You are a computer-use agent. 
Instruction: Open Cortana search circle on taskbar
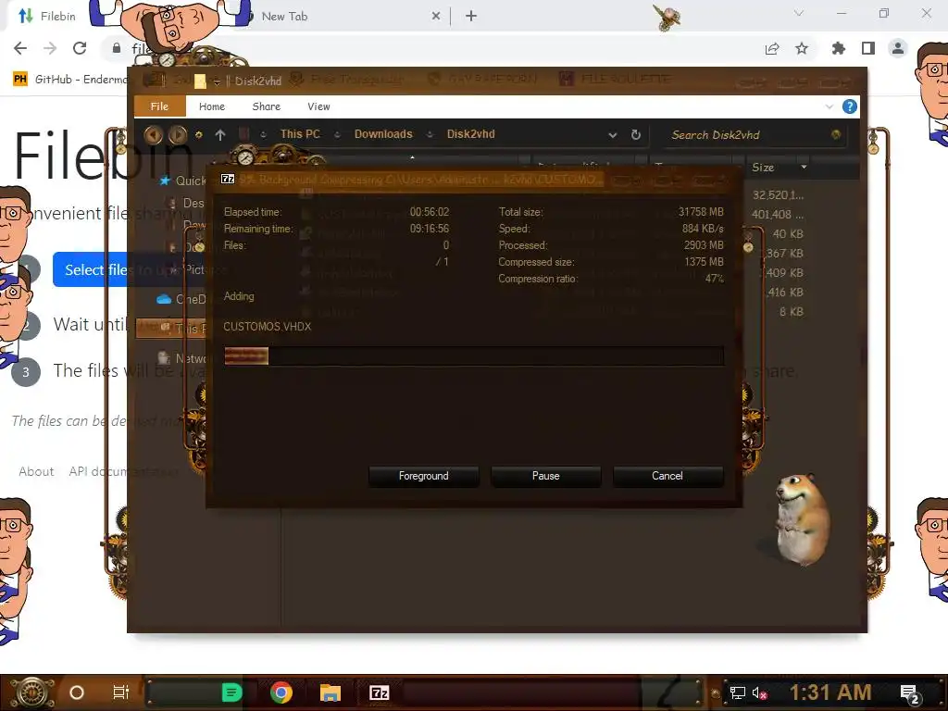tap(77, 692)
